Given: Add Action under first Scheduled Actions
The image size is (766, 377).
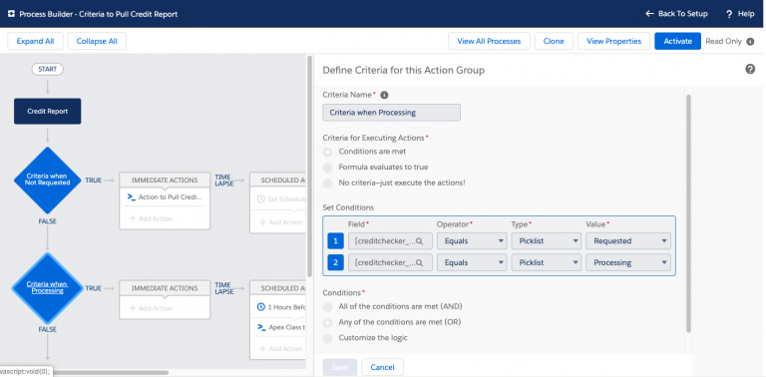Looking at the screenshot, I should (x=281, y=222).
